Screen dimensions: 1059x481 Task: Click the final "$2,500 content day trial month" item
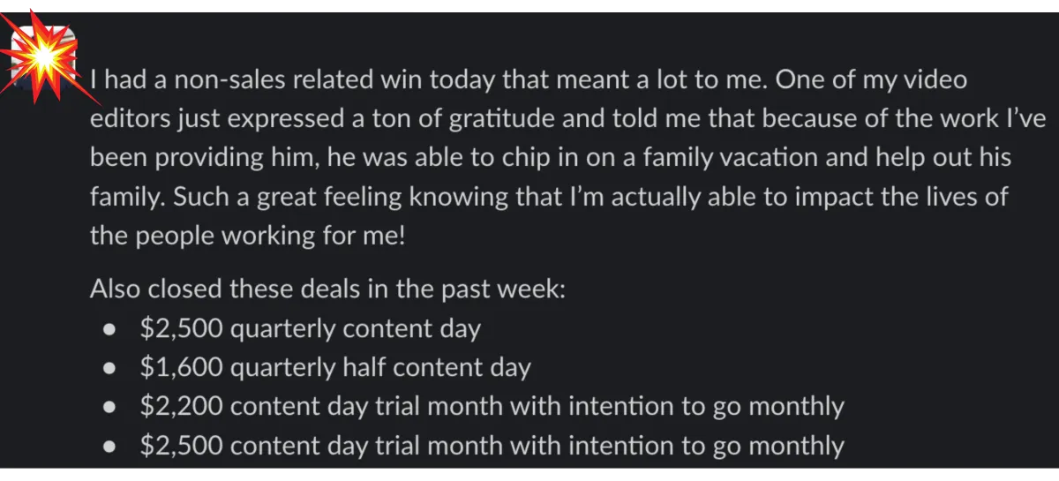(492, 446)
